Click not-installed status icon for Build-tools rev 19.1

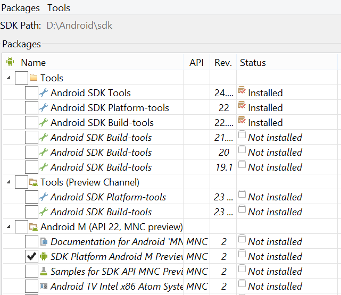point(242,164)
